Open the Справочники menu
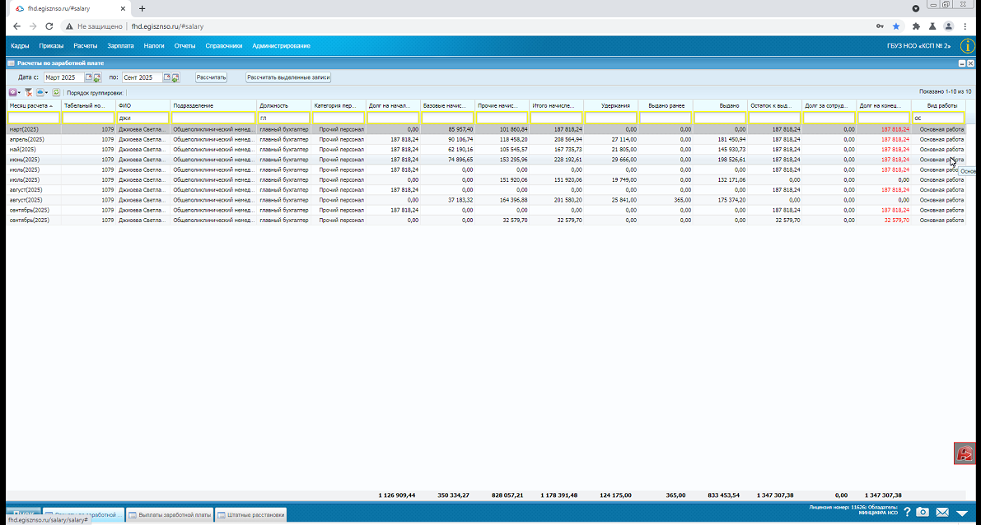Image resolution: width=981 pixels, height=525 pixels. click(223, 45)
